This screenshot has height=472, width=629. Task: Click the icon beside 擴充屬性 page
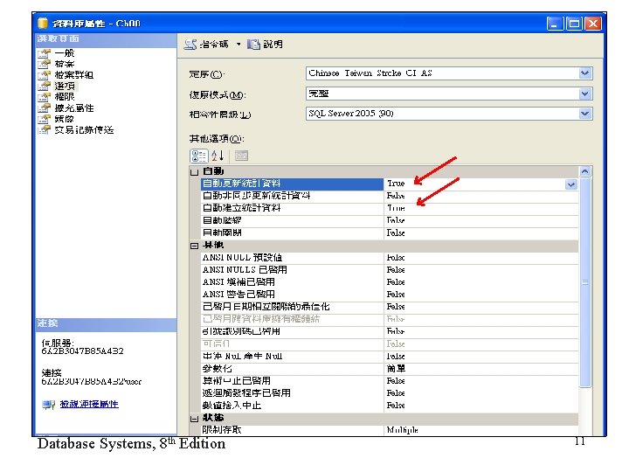(45, 108)
